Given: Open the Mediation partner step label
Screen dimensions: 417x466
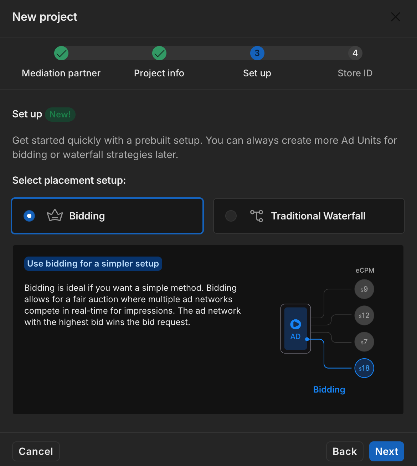Looking at the screenshot, I should click(61, 73).
